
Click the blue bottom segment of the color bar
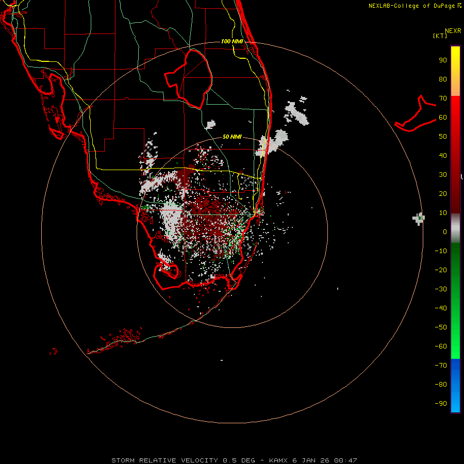pos(455,386)
